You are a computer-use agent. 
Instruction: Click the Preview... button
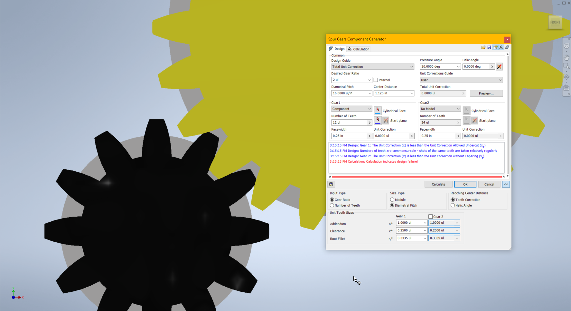click(486, 93)
